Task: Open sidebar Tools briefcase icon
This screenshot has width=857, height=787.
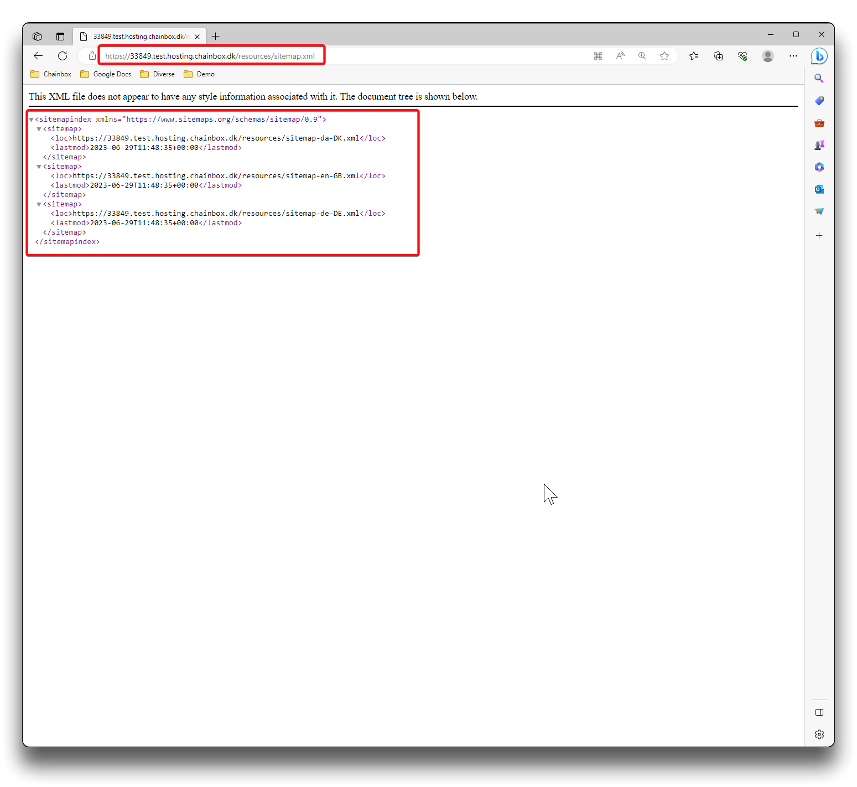Action: pos(819,123)
